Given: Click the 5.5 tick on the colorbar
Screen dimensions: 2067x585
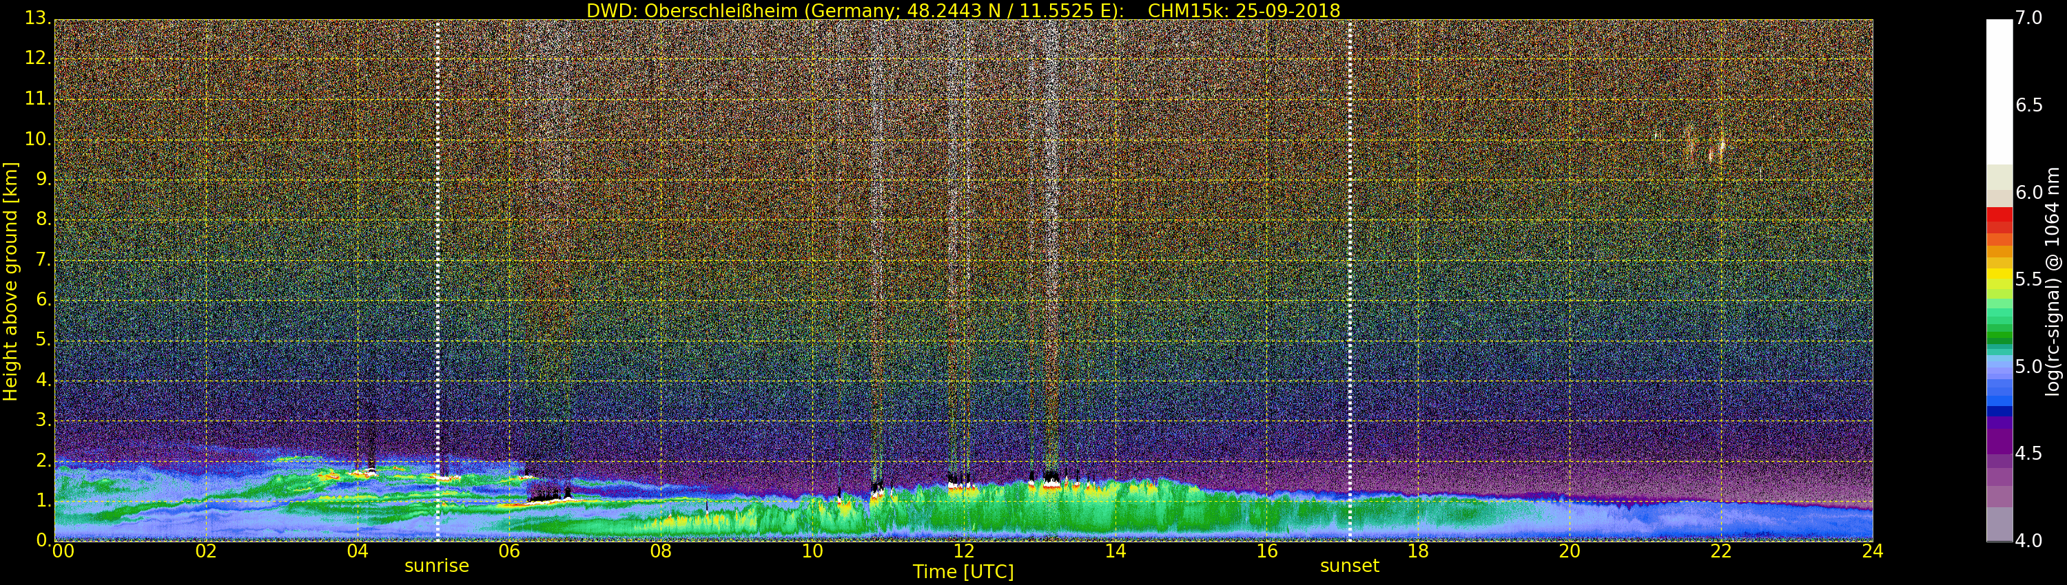Looking at the screenshot, I should click(x=2029, y=279).
